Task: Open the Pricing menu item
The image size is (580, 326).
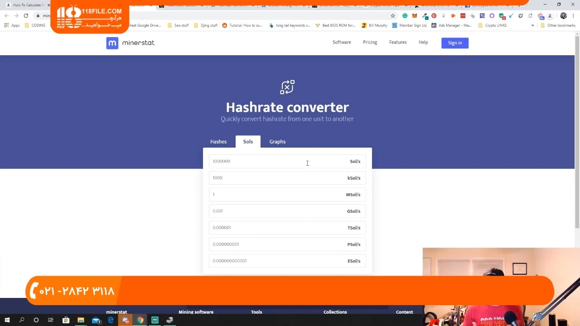Action: click(x=370, y=42)
